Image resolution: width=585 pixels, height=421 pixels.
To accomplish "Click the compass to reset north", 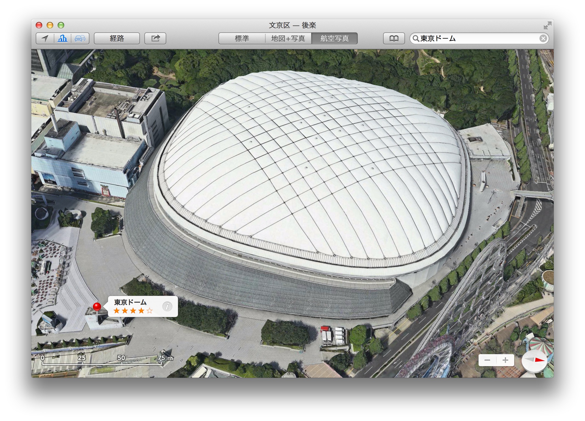I will 534,360.
